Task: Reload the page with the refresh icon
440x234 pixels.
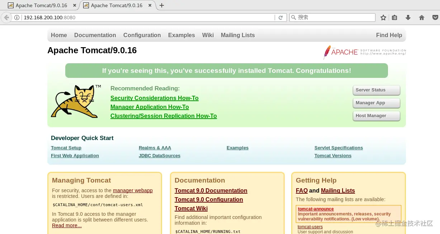Action: click(x=281, y=18)
